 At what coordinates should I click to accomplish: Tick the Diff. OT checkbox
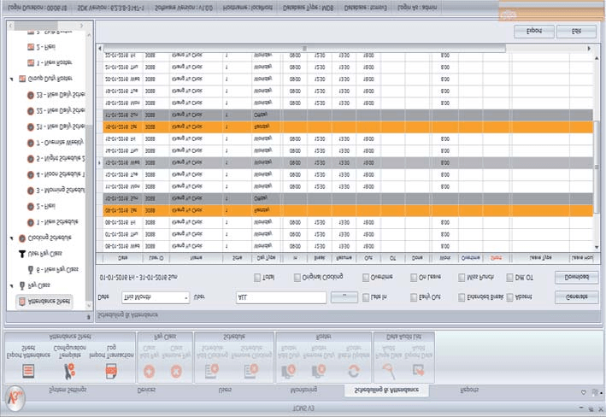pos(509,277)
